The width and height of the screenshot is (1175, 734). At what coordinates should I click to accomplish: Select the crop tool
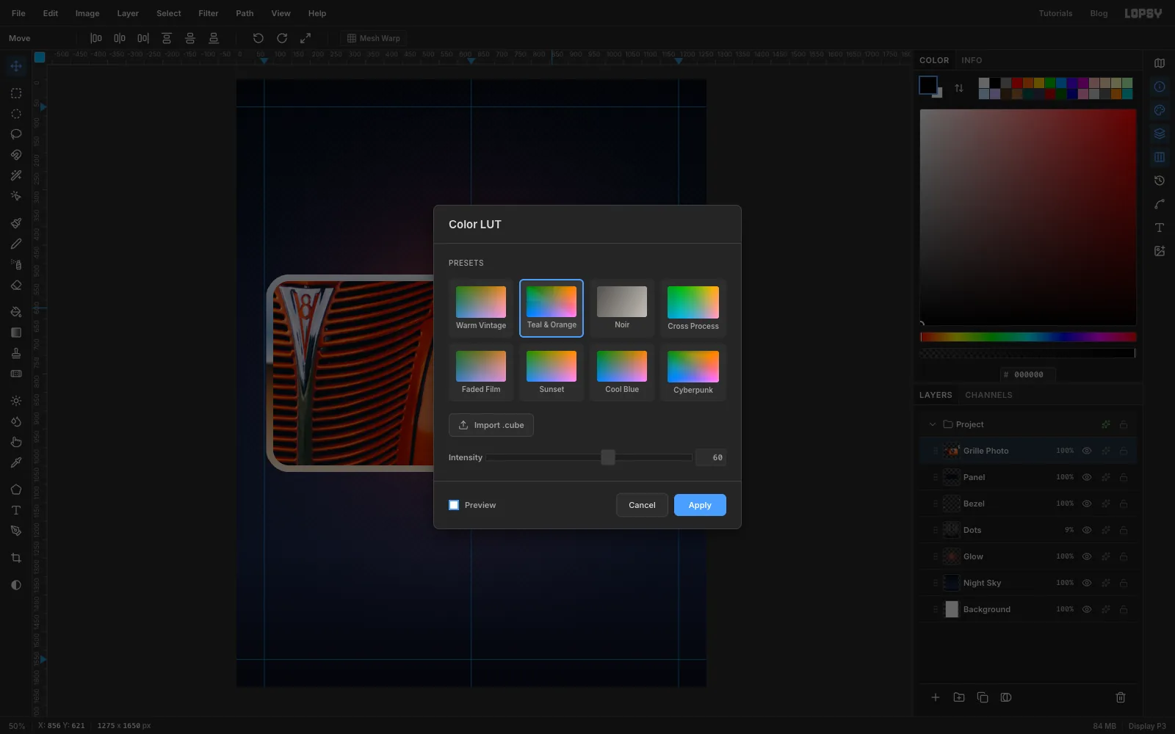pyautogui.click(x=16, y=559)
